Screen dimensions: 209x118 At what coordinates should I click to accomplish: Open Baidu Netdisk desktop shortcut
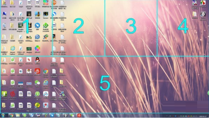[46, 94]
